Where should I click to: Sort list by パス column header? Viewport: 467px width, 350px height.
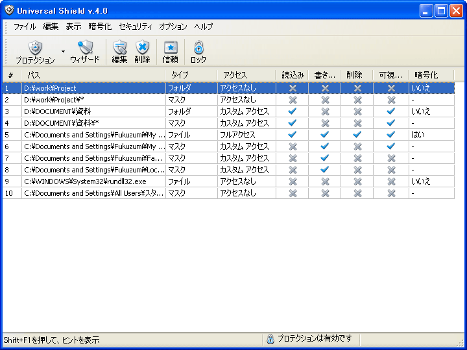(x=93, y=75)
